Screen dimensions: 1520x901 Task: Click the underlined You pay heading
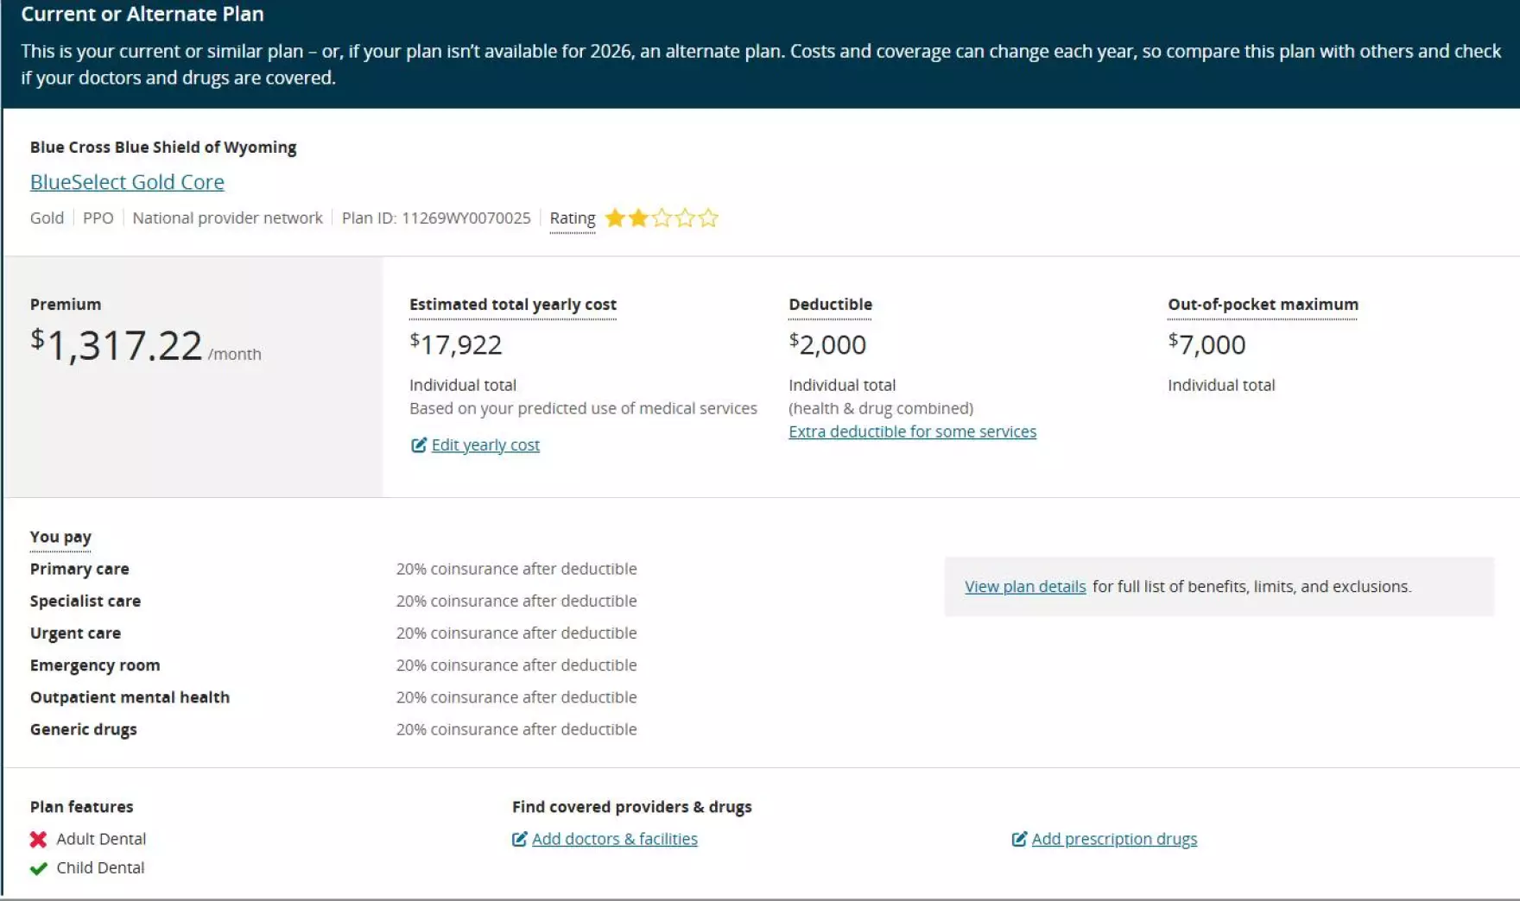60,537
